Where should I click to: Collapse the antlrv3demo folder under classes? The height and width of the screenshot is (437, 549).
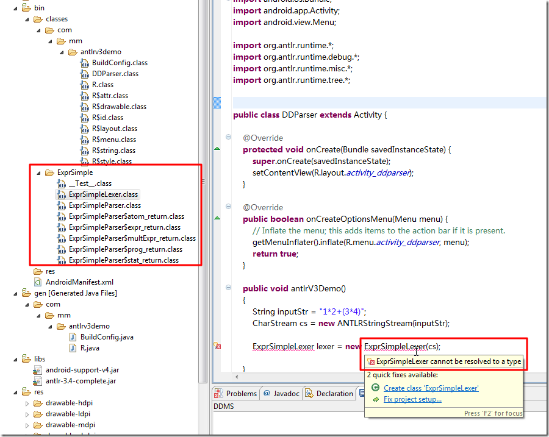coord(62,52)
